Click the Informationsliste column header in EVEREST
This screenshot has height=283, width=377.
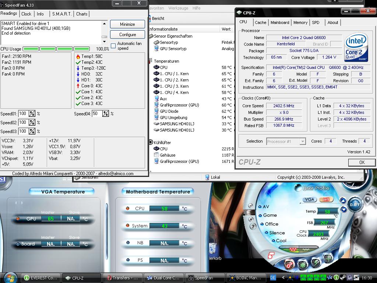pyautogui.click(x=184, y=29)
